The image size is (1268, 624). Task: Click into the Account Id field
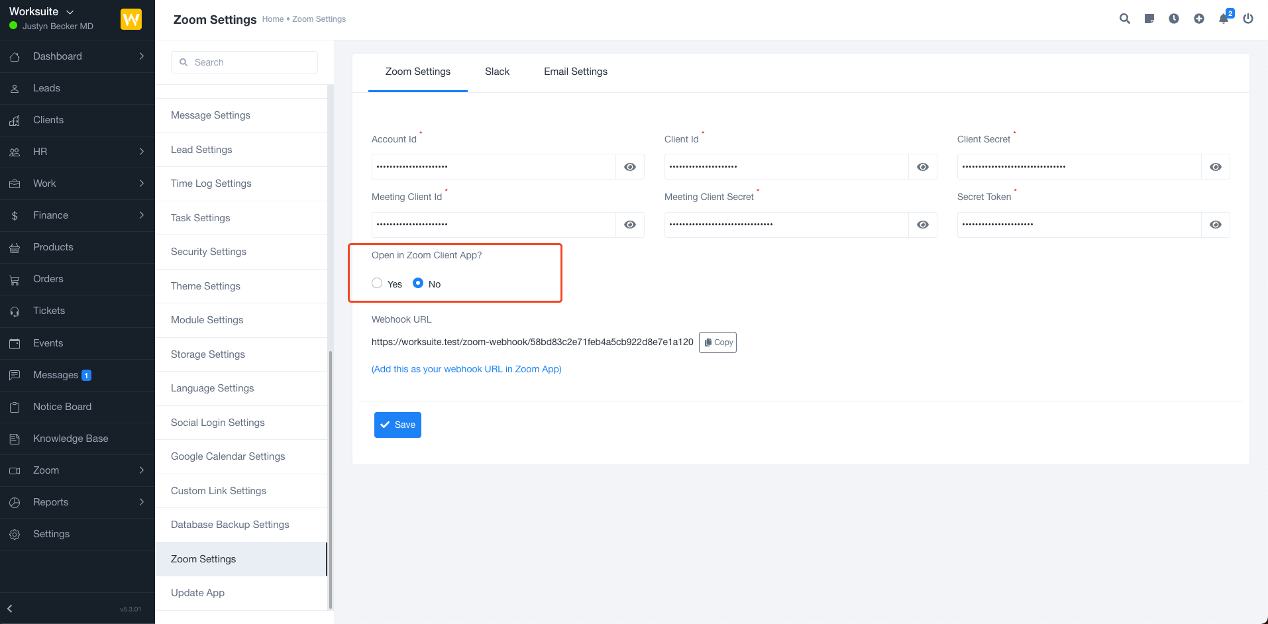[x=494, y=167]
